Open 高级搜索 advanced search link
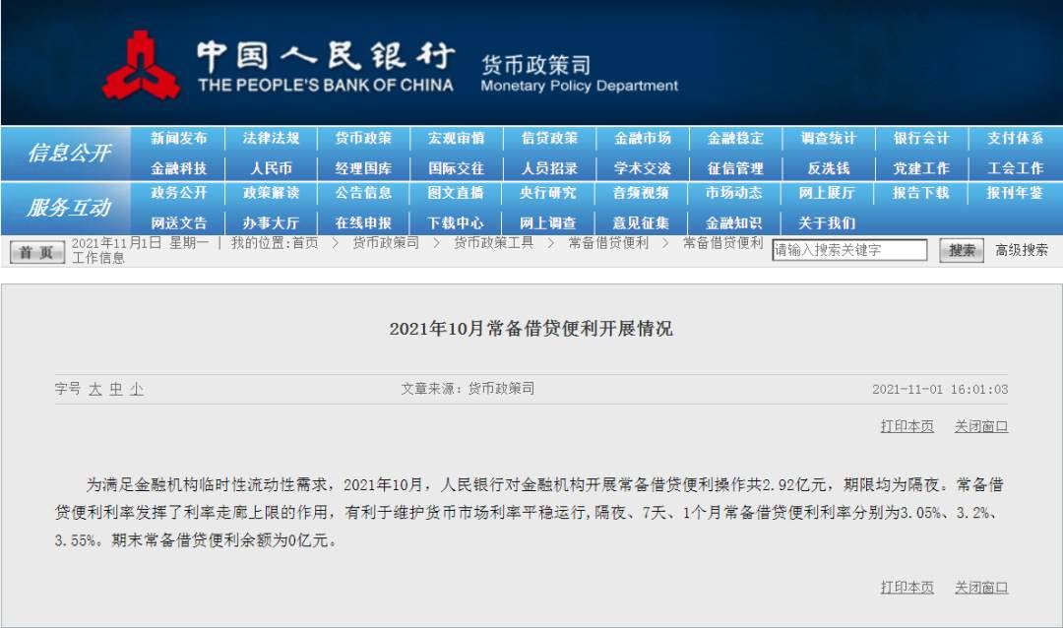The width and height of the screenshot is (1063, 628). tap(1021, 250)
